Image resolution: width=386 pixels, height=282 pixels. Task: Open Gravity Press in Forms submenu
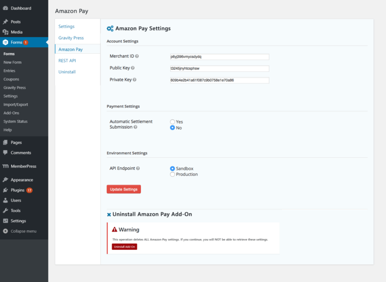tap(15, 87)
